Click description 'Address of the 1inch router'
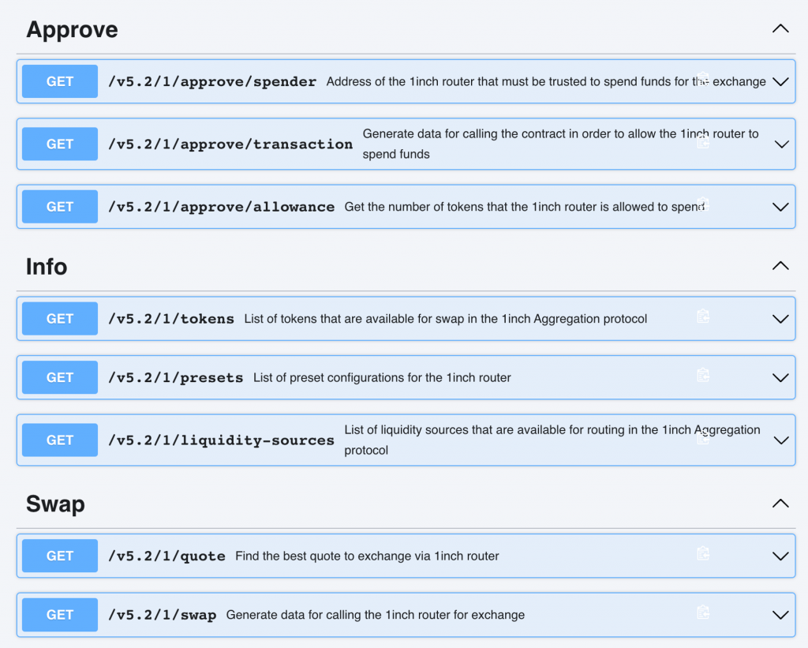808x648 pixels. [x=546, y=81]
